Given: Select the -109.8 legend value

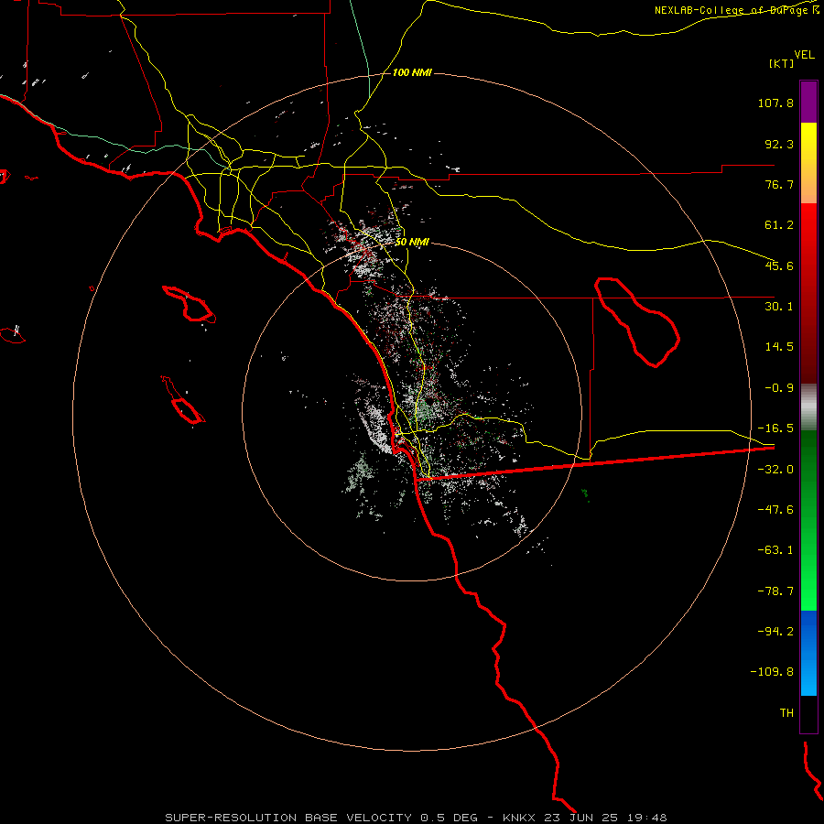Looking at the screenshot, I should coord(772,672).
